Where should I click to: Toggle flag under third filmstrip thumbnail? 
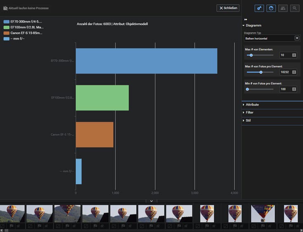(67, 226)
